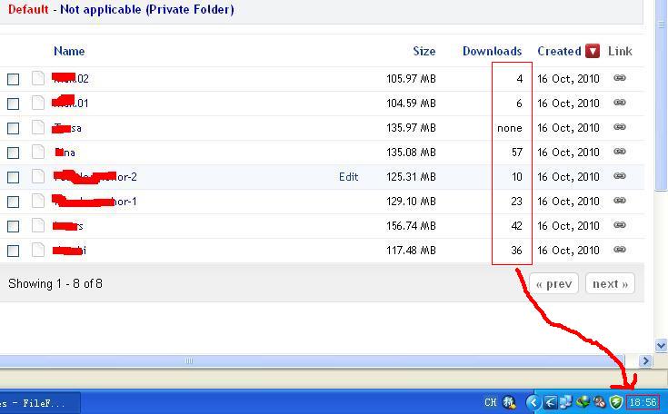
Task: Sort files by Downloads column header
Action: [492, 51]
